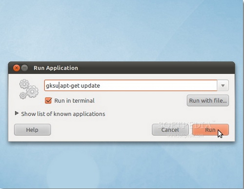244x189 pixels.
Task: Minimize the Run Application window
Action: click(x=25, y=68)
